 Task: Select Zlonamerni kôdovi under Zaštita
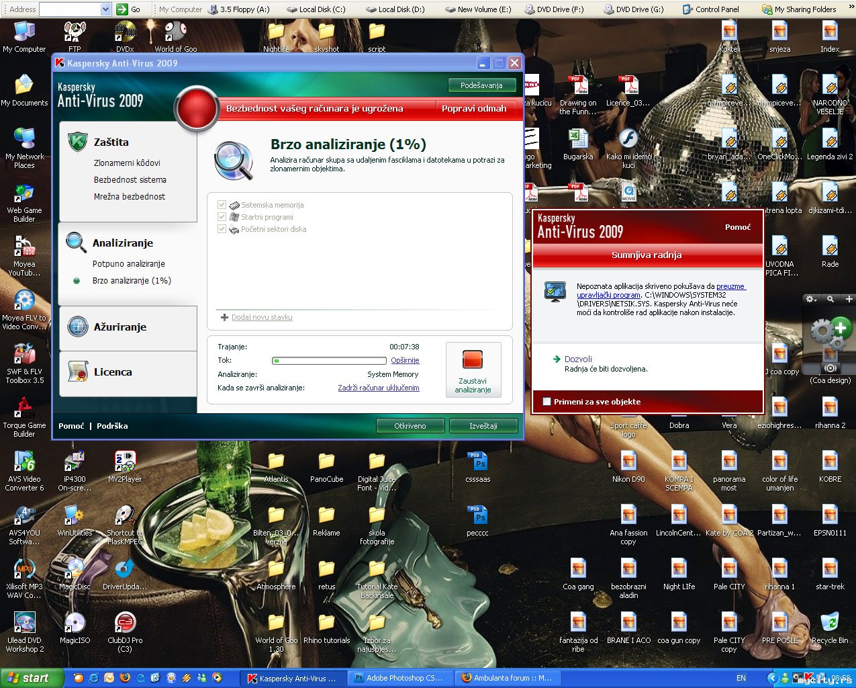(127, 163)
